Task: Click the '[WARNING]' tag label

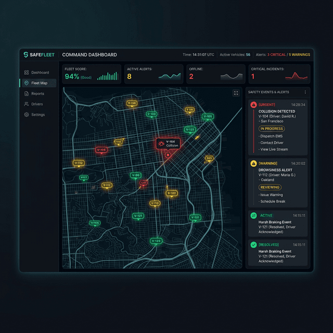Action: pyautogui.click(x=268, y=163)
